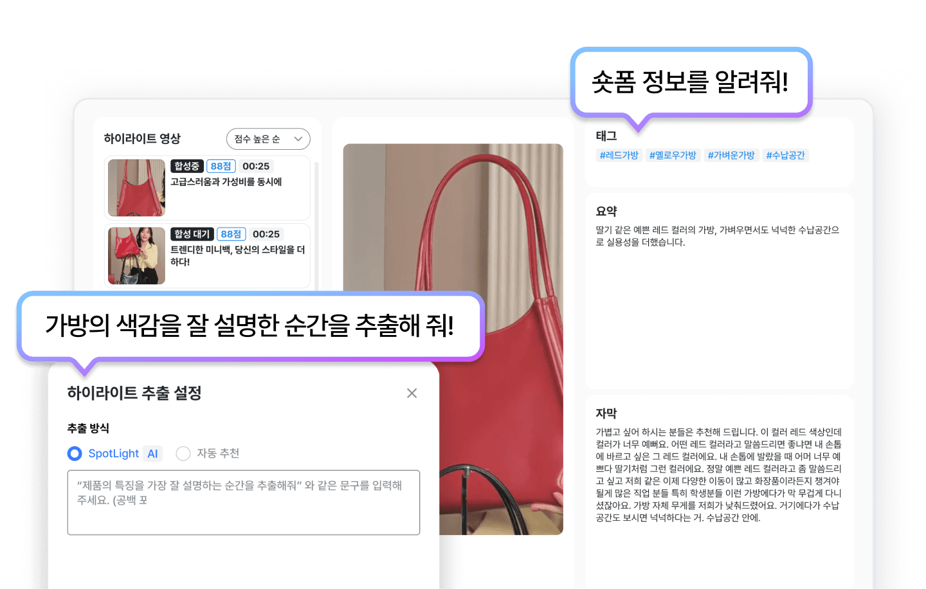Click the 00:25 duration in the 합성중 row
Viewport: 926px width, 589px height.
tap(256, 166)
